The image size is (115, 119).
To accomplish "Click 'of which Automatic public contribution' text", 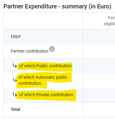I will coord(43,80).
